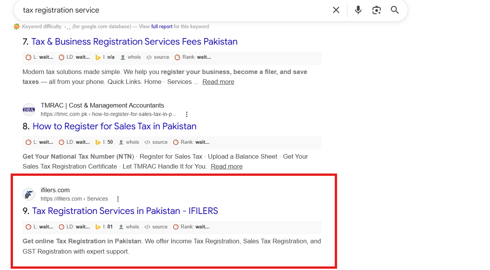Open whois for result 7
490x270 pixels.
point(130,57)
